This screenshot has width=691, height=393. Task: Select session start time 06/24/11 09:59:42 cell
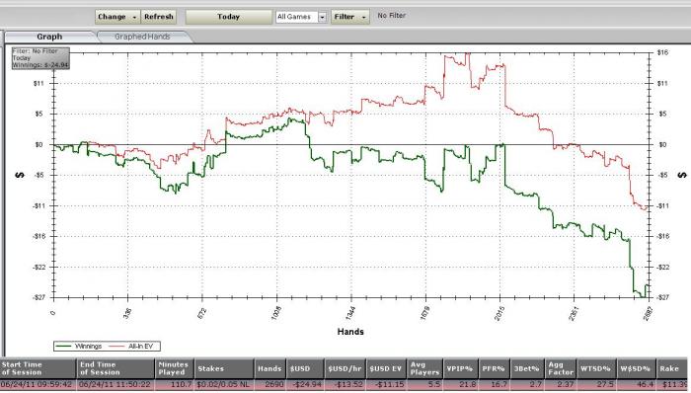[38, 385]
